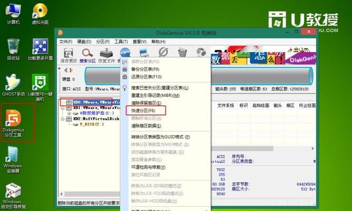The image size is (352, 211).
Task: Open the 文件(F) menu
Action: (65, 42)
